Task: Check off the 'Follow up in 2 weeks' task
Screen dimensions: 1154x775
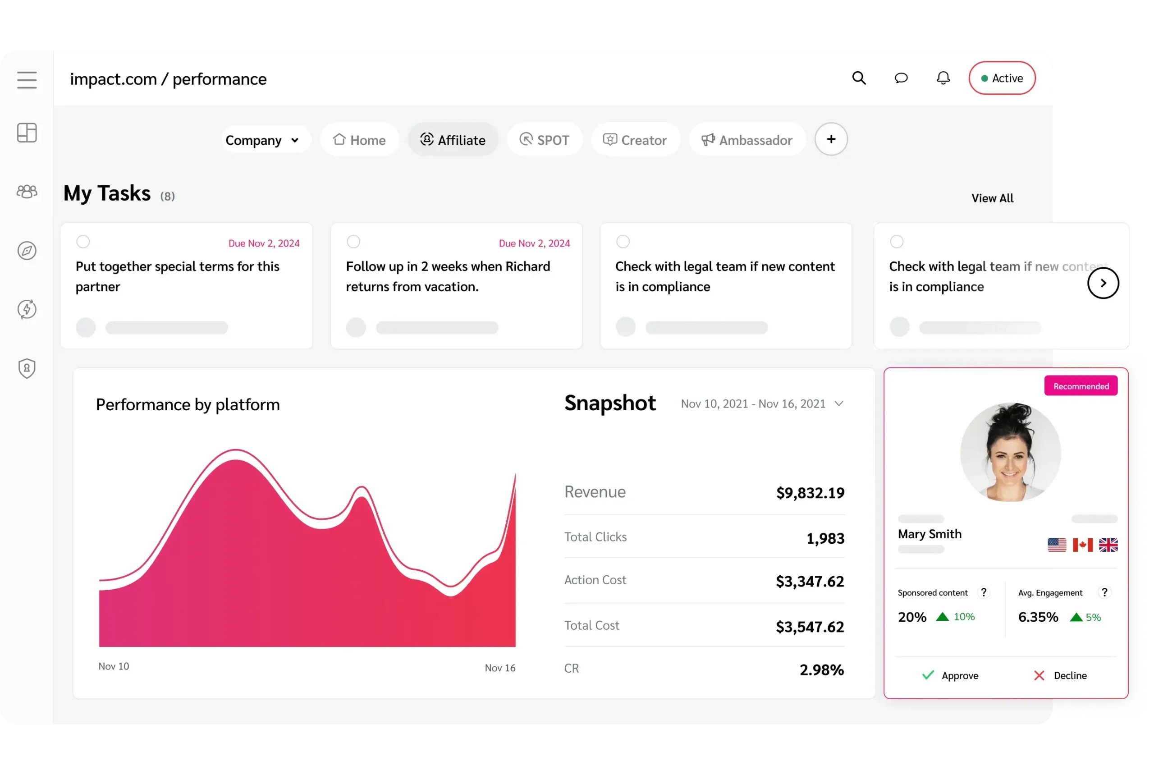Action: [353, 242]
